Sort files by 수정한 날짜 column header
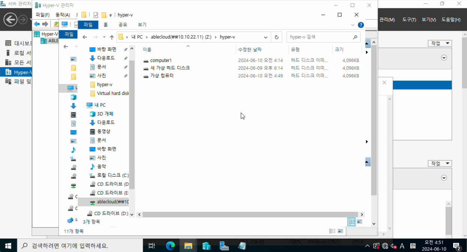Image resolution: width=467 pixels, height=252 pixels. pyautogui.click(x=250, y=49)
